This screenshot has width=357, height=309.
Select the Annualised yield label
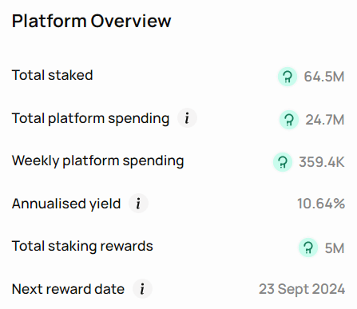[66, 204]
